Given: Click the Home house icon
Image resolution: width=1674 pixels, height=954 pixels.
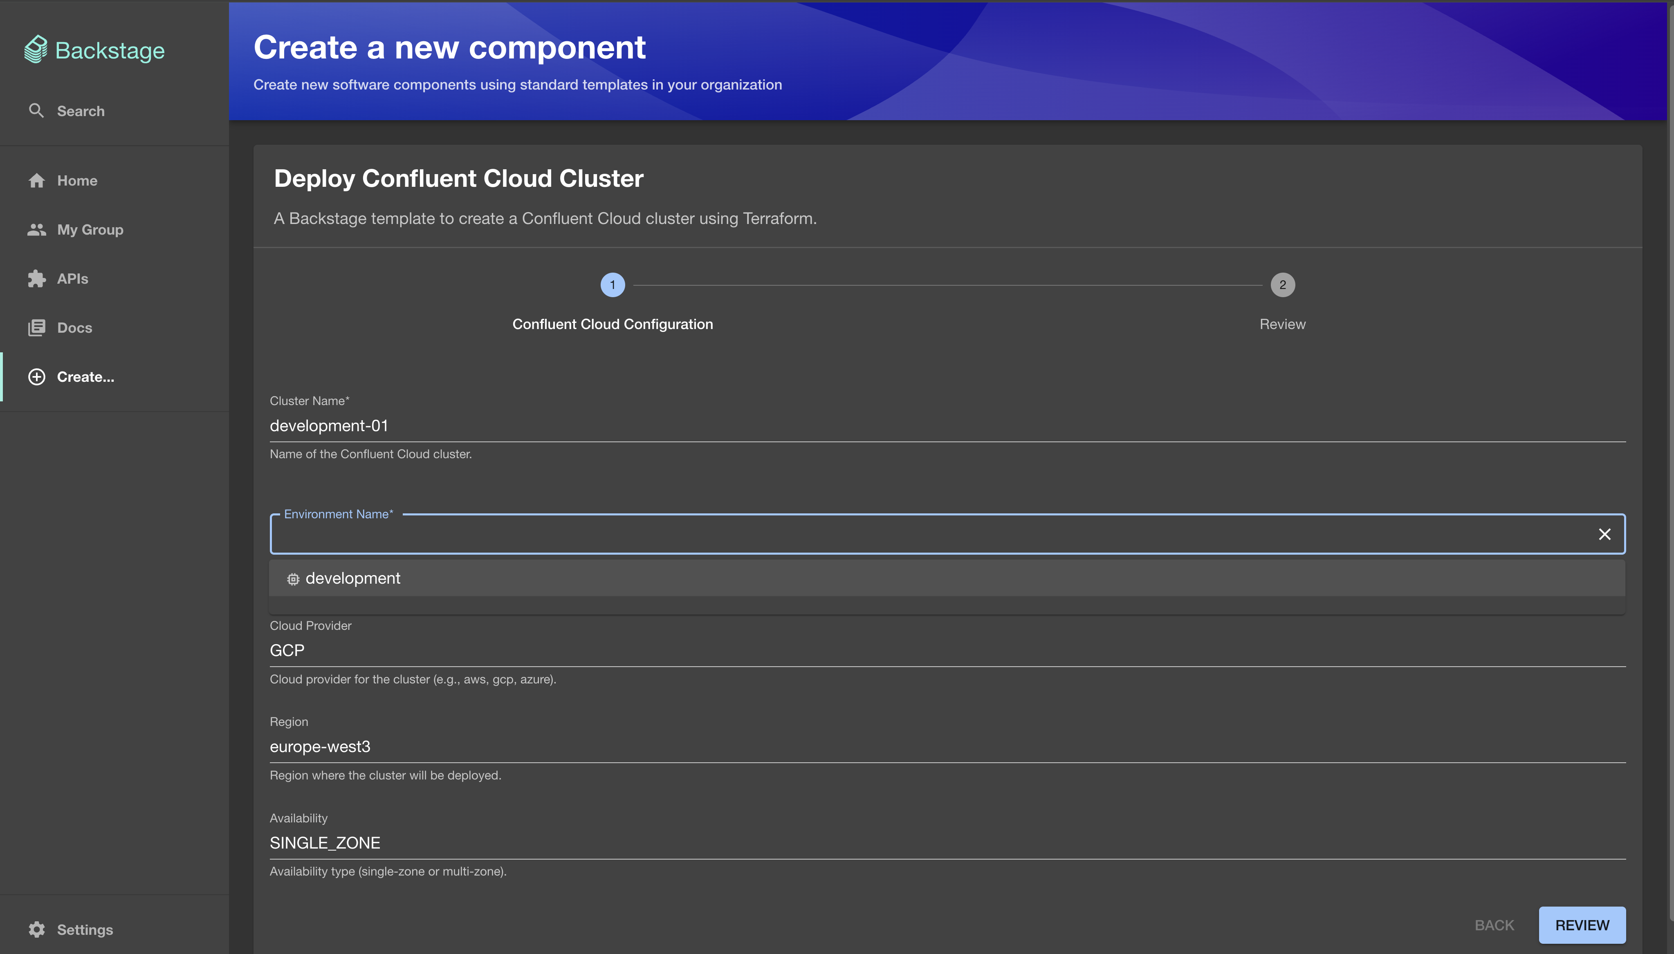Looking at the screenshot, I should point(37,180).
